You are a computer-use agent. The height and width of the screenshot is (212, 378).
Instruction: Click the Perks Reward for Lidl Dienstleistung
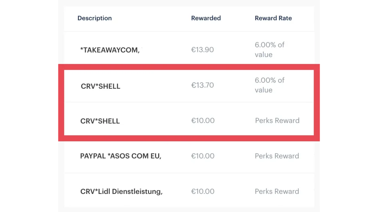coord(277,191)
